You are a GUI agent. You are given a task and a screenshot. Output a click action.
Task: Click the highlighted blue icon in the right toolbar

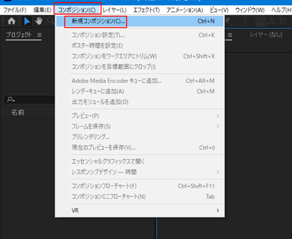[260, 21]
